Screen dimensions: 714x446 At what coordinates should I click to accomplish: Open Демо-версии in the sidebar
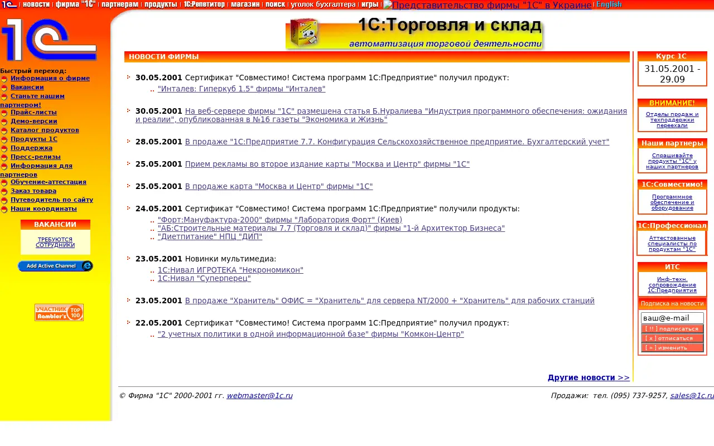click(34, 121)
